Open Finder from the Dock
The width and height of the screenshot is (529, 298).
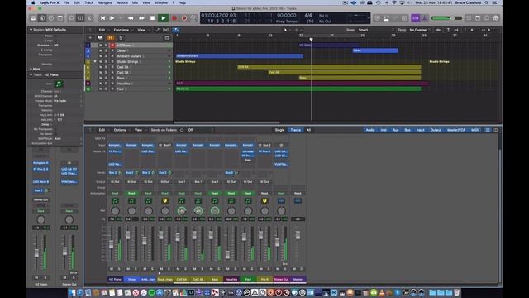72,292
